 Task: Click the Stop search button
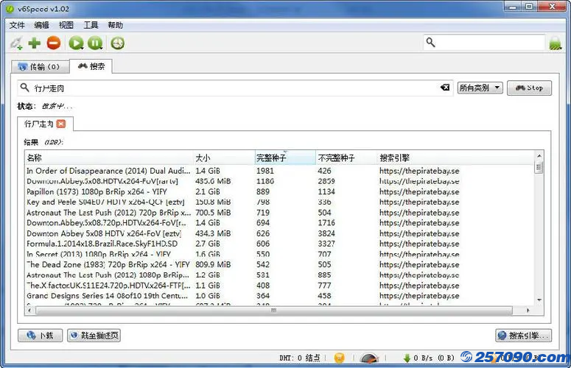point(529,88)
